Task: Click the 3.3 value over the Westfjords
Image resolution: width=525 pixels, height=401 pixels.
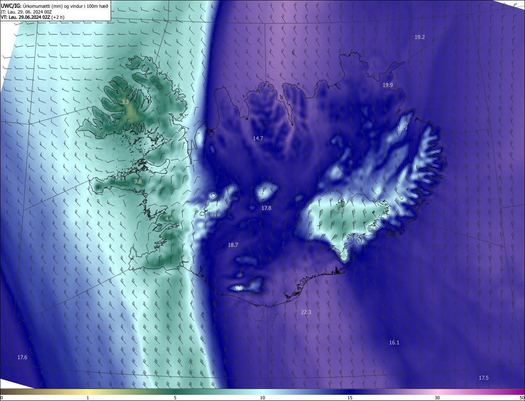Action: 126,102
